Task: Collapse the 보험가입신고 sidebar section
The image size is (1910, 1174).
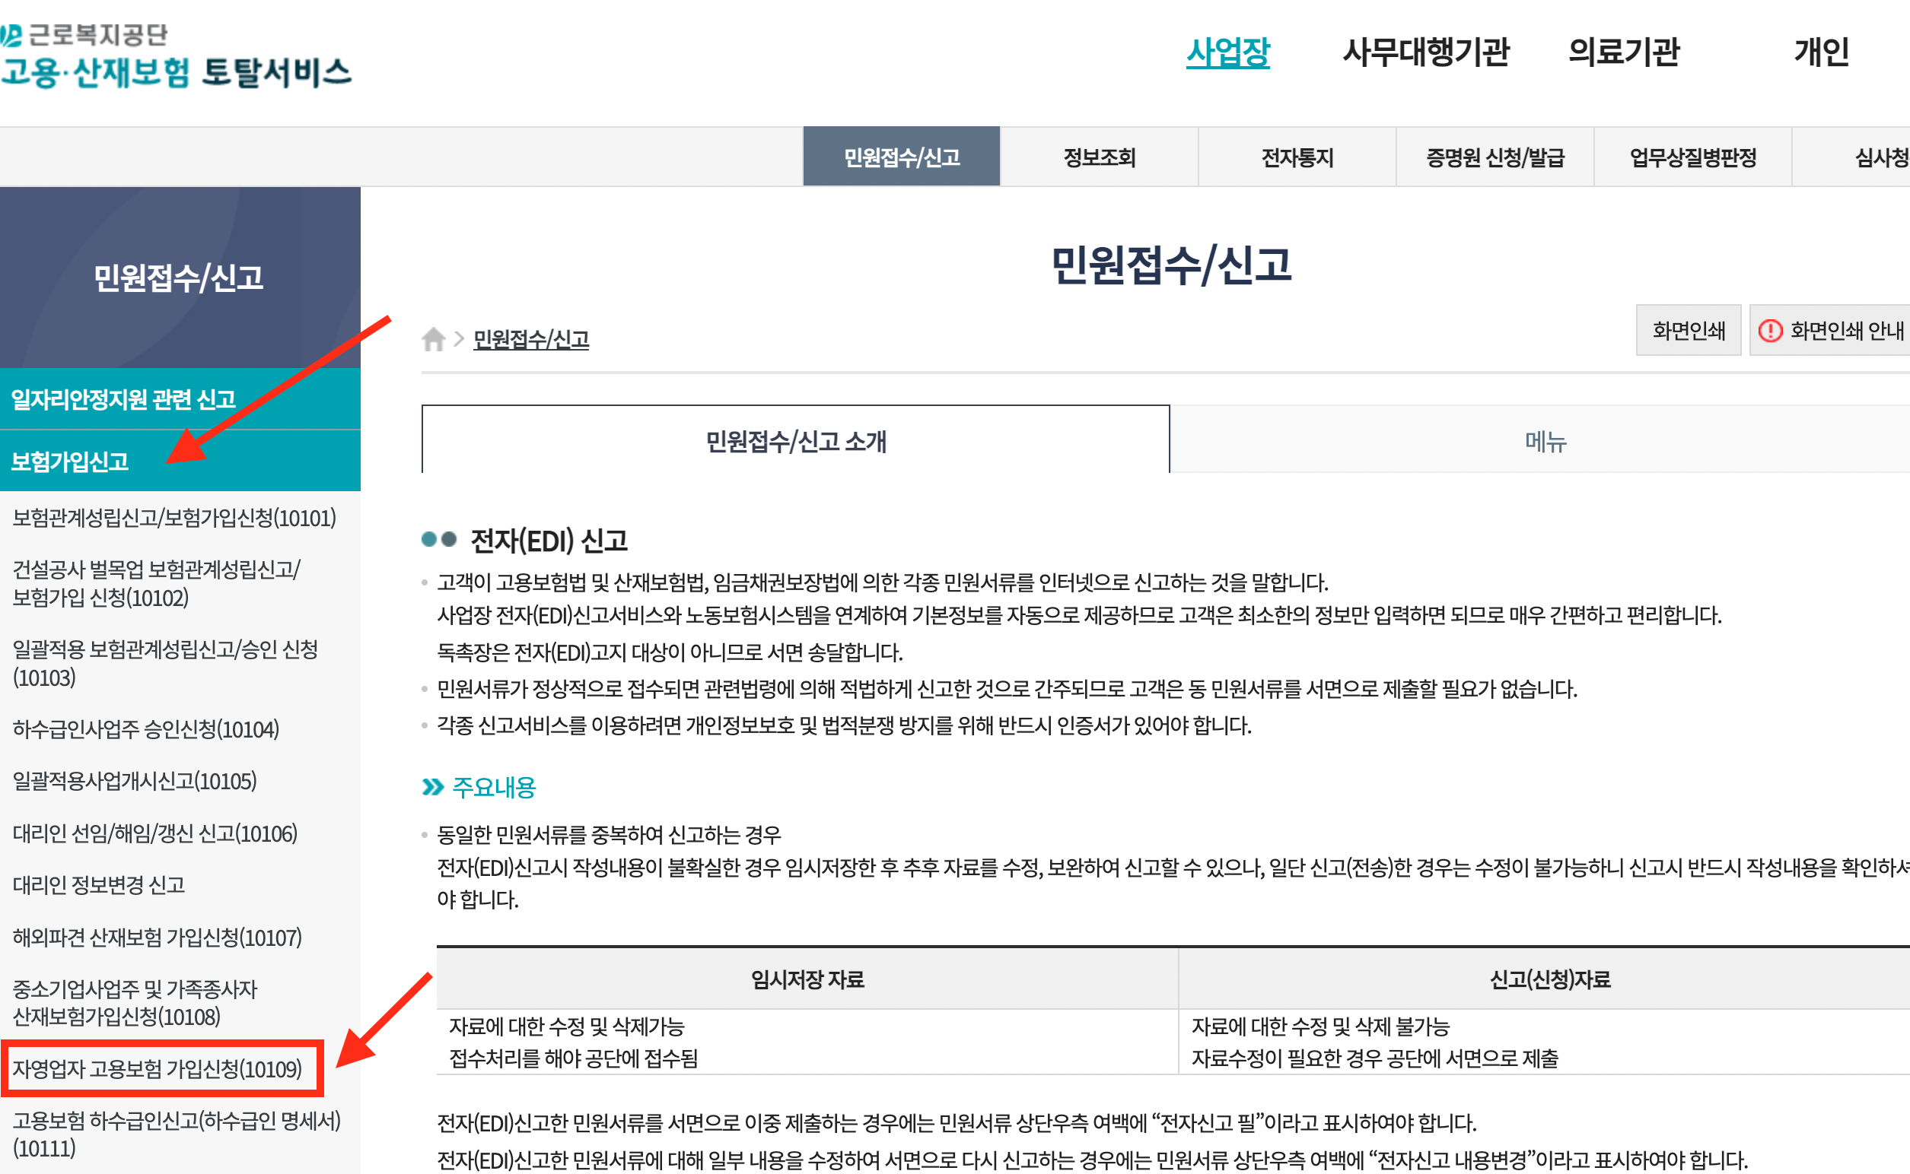Action: 70,462
